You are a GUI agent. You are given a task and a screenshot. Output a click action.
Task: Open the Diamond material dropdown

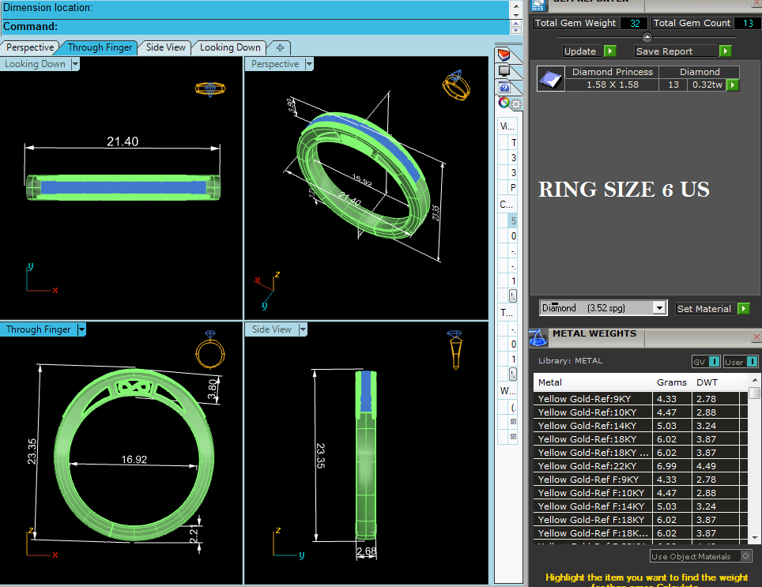coord(659,308)
